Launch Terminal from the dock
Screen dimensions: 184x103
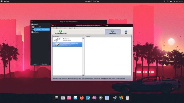pos(63,98)
